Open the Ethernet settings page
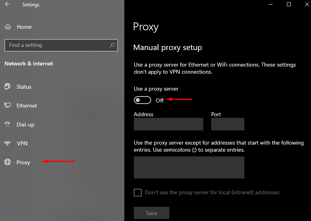 point(27,106)
